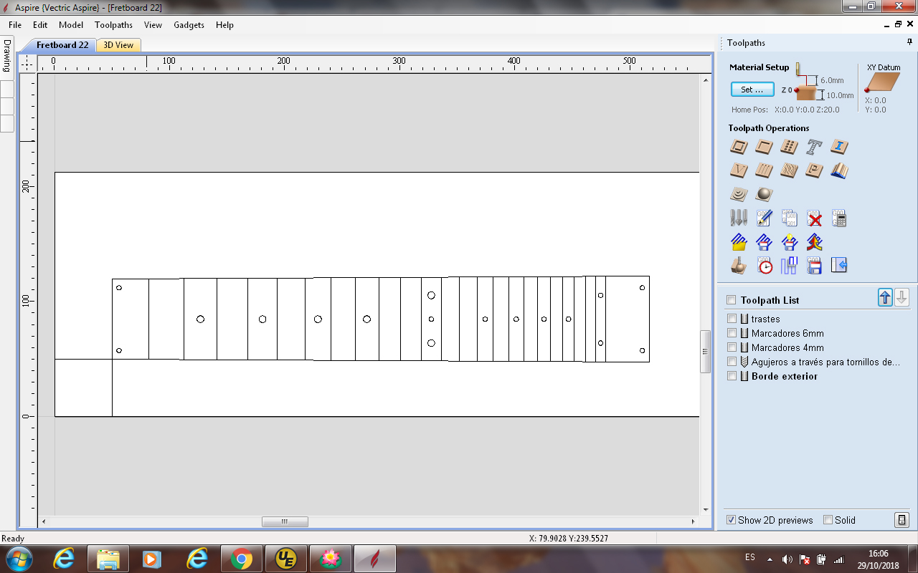
Task: Expand the Drawing side tab
Action: pos(7,55)
